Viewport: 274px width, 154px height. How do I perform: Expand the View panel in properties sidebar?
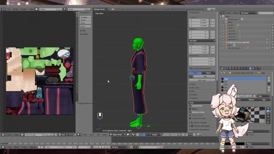(192, 84)
